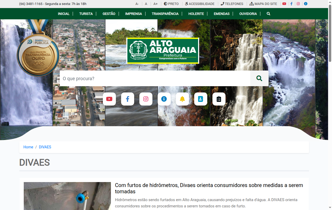
Task: Open the EMENDAS menu item
Action: tap(222, 14)
